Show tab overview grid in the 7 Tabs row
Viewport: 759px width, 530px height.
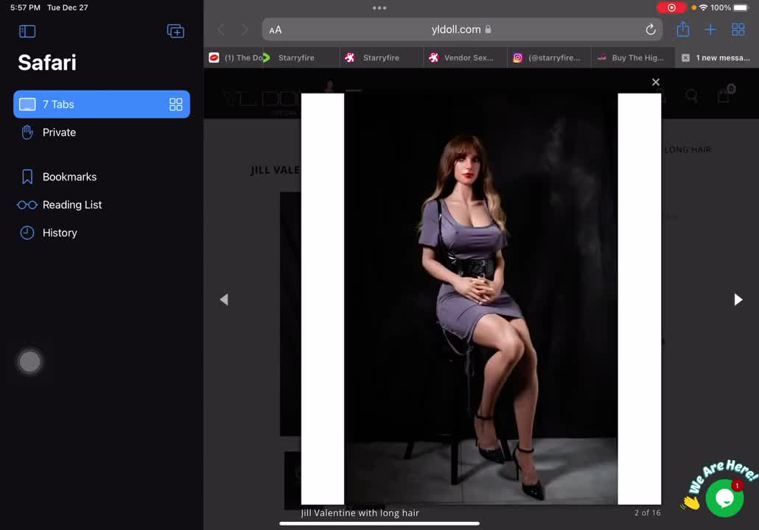tap(175, 105)
